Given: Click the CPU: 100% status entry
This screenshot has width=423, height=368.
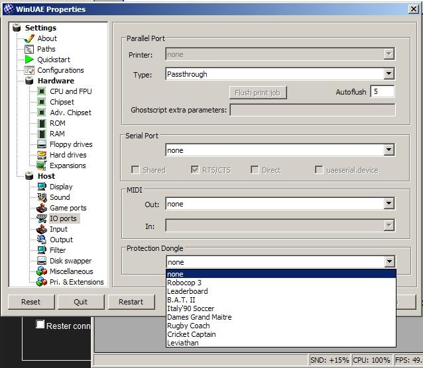Looking at the screenshot, I should click(371, 360).
